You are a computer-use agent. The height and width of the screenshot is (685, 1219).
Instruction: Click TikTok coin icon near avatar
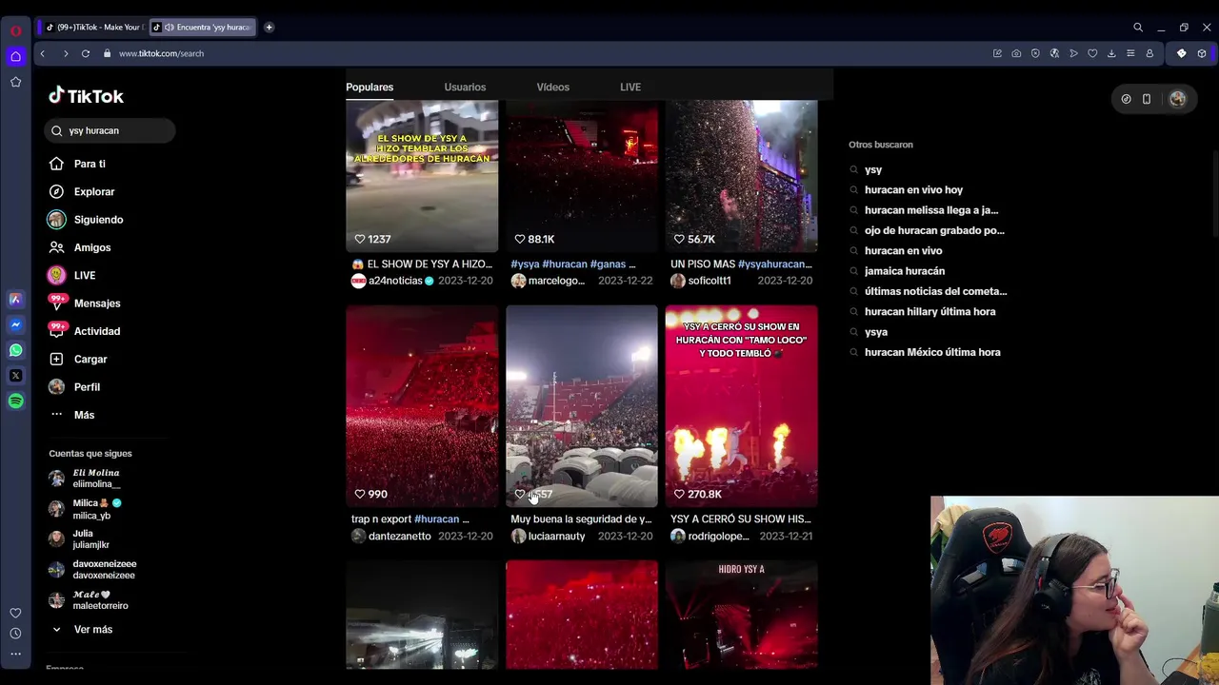[x=1126, y=99]
